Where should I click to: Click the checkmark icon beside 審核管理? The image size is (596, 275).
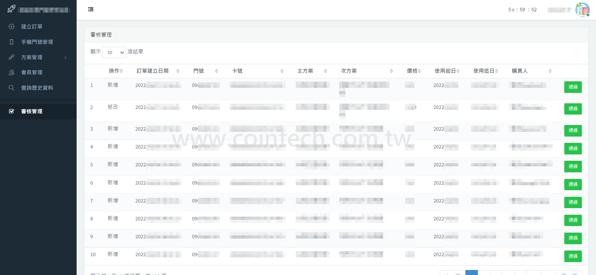tap(12, 111)
